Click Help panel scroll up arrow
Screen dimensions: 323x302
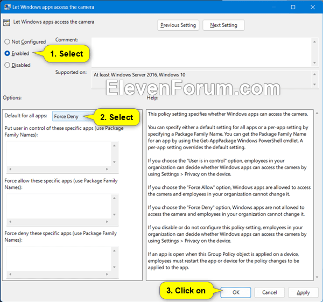(x=317, y=113)
